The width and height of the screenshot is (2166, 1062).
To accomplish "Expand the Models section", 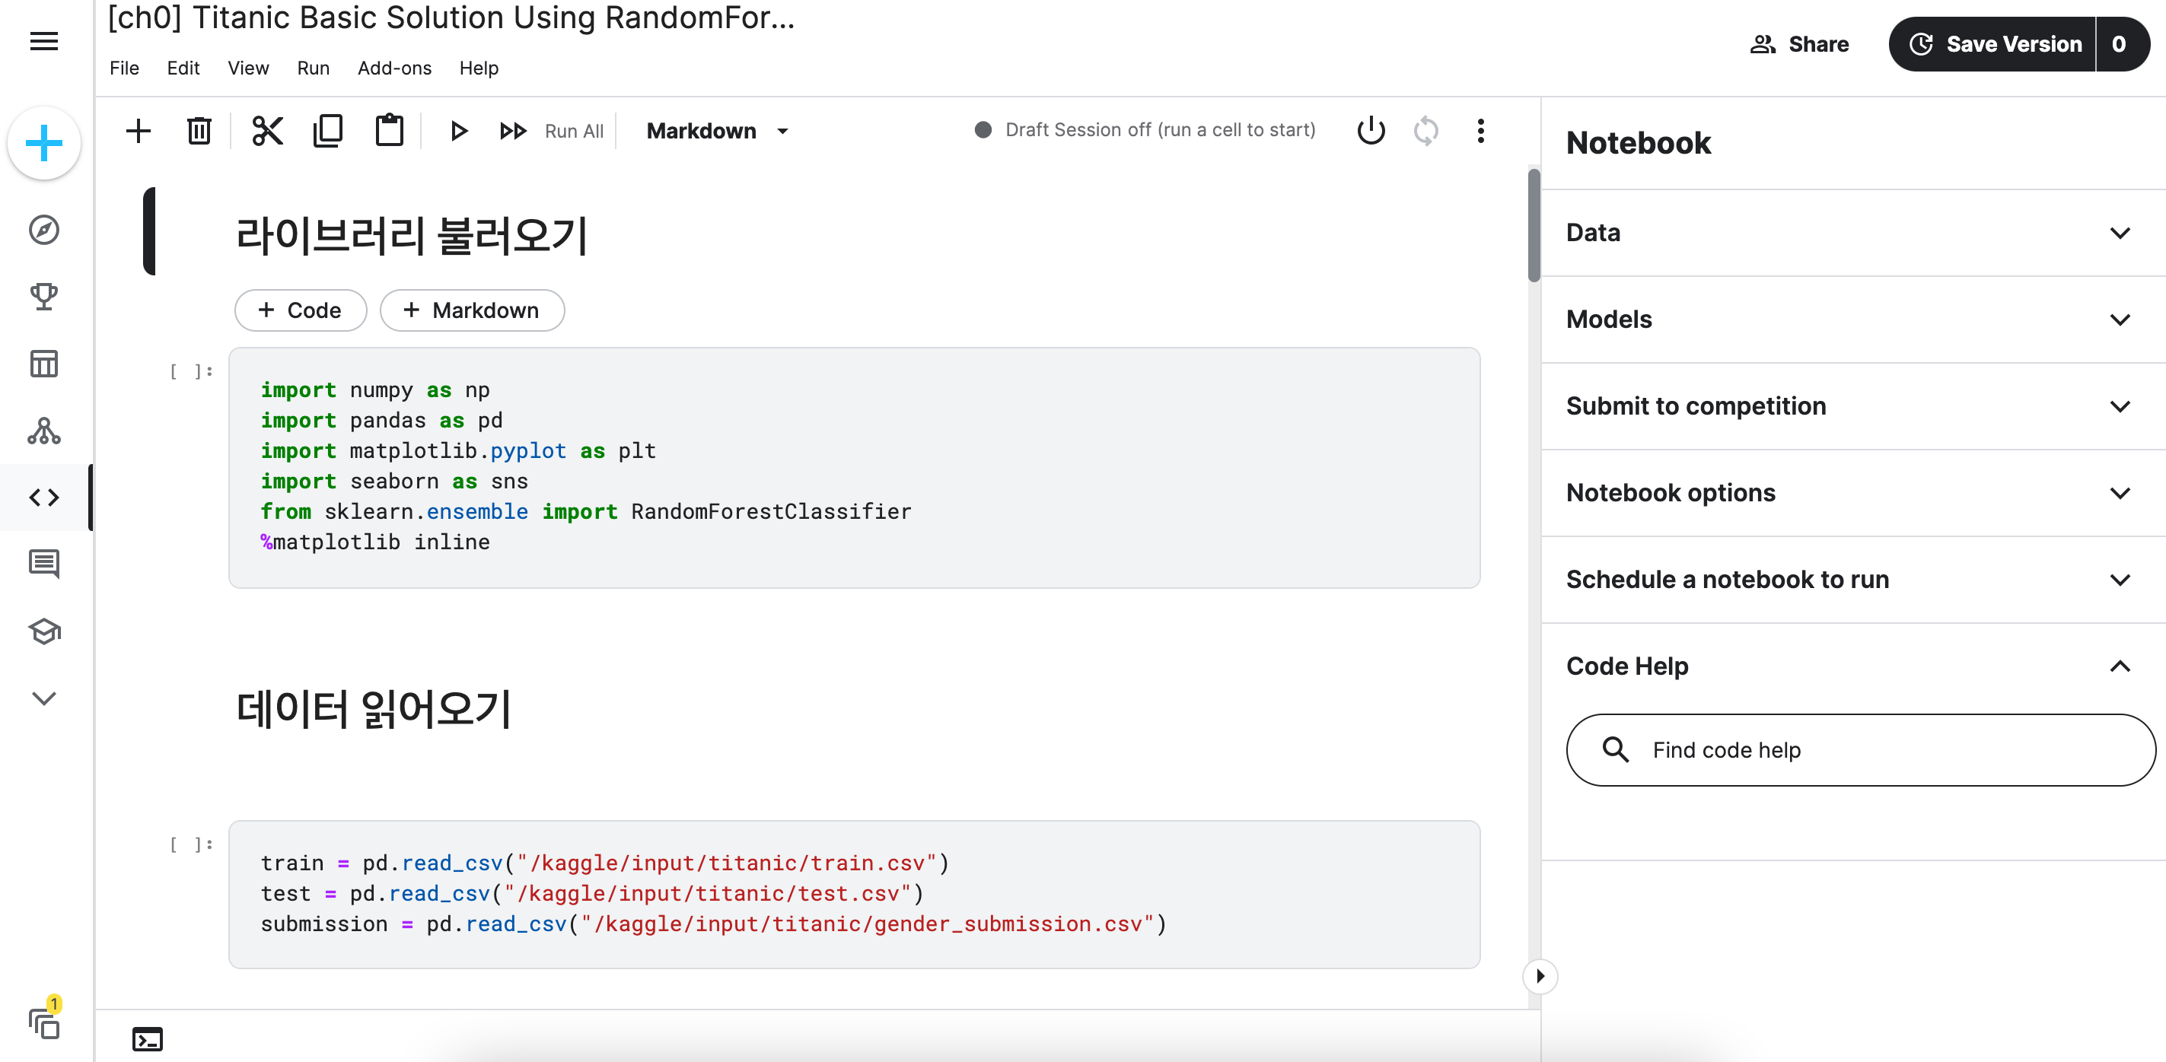I will (1853, 320).
